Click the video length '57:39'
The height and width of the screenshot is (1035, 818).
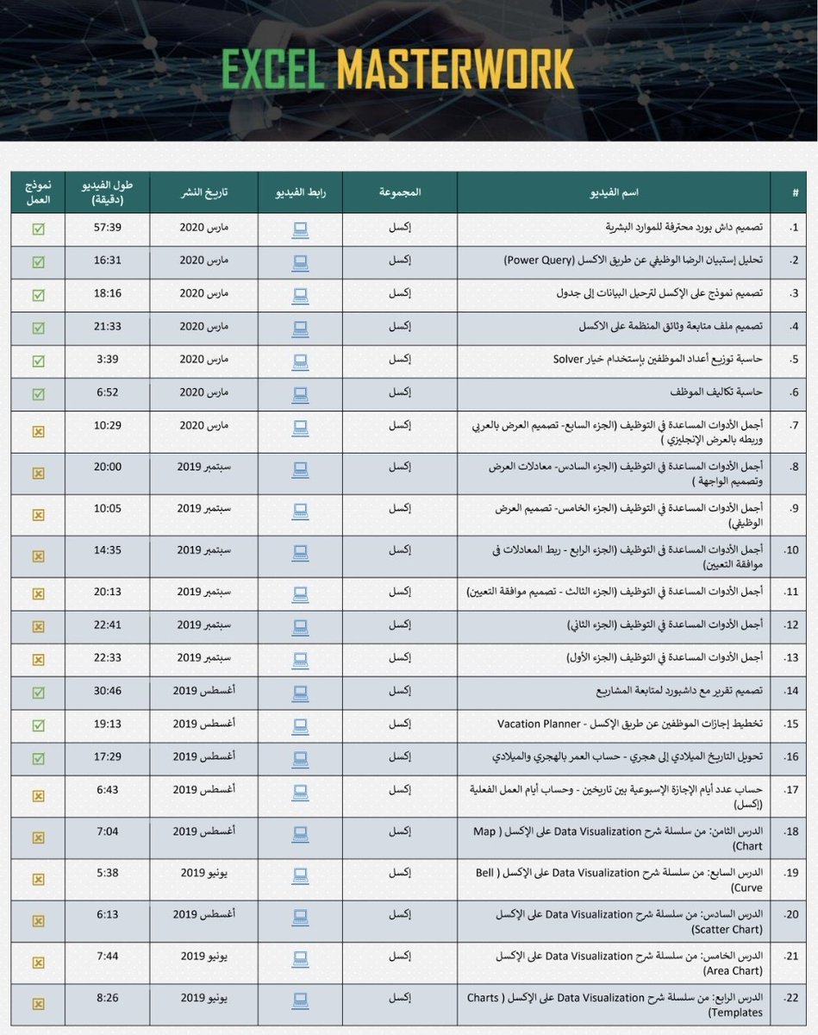coord(108,228)
